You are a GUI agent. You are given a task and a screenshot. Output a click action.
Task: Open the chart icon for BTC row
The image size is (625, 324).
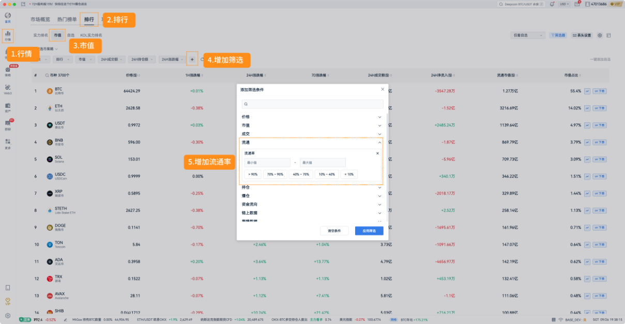click(587, 91)
